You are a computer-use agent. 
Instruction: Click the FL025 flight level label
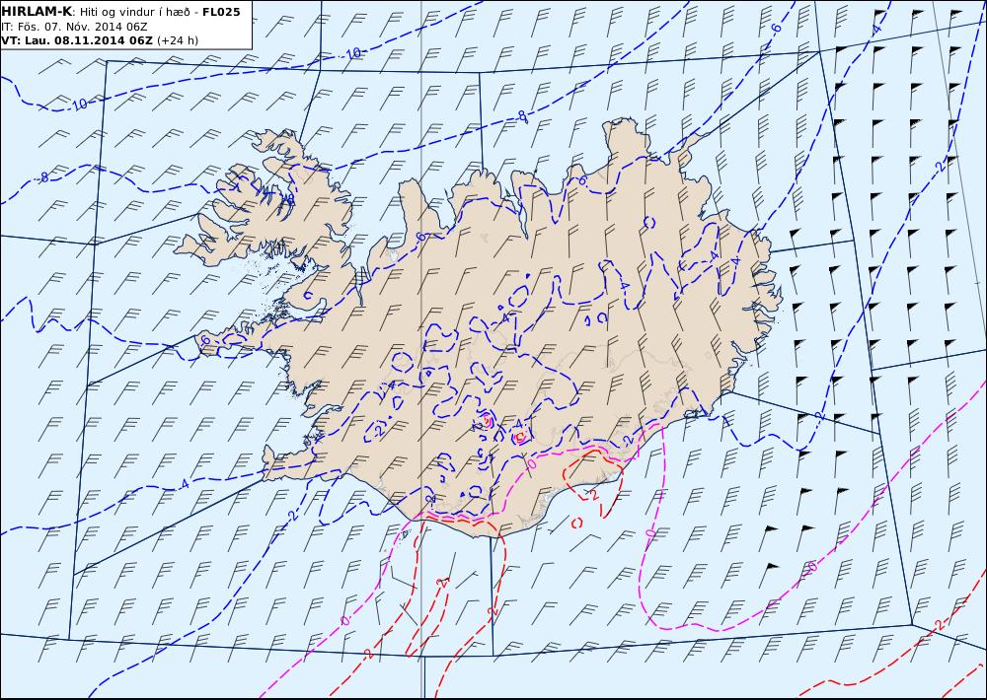pyautogui.click(x=221, y=12)
